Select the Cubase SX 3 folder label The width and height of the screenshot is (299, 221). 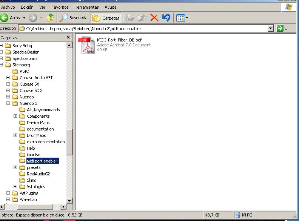pyautogui.click(x=31, y=91)
